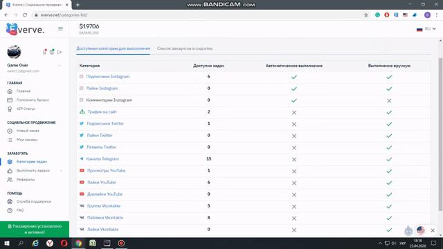
Task: Click the address bar URL field
Action: pos(198,15)
